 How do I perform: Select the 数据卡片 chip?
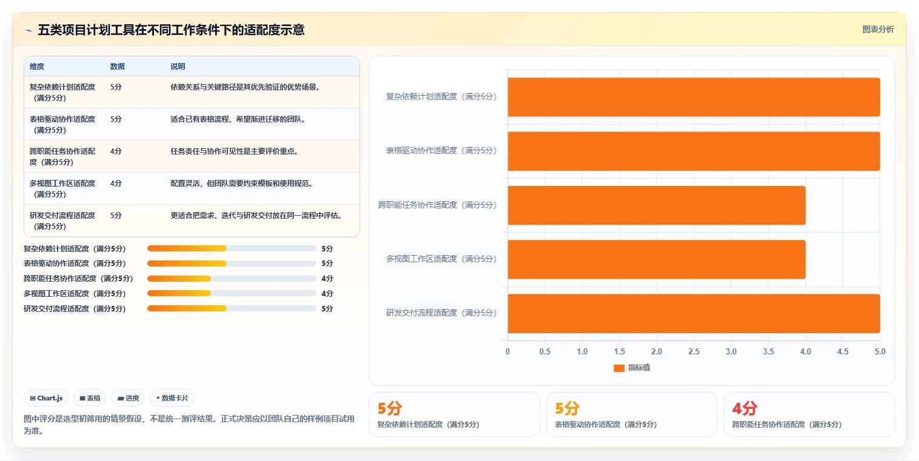172,398
